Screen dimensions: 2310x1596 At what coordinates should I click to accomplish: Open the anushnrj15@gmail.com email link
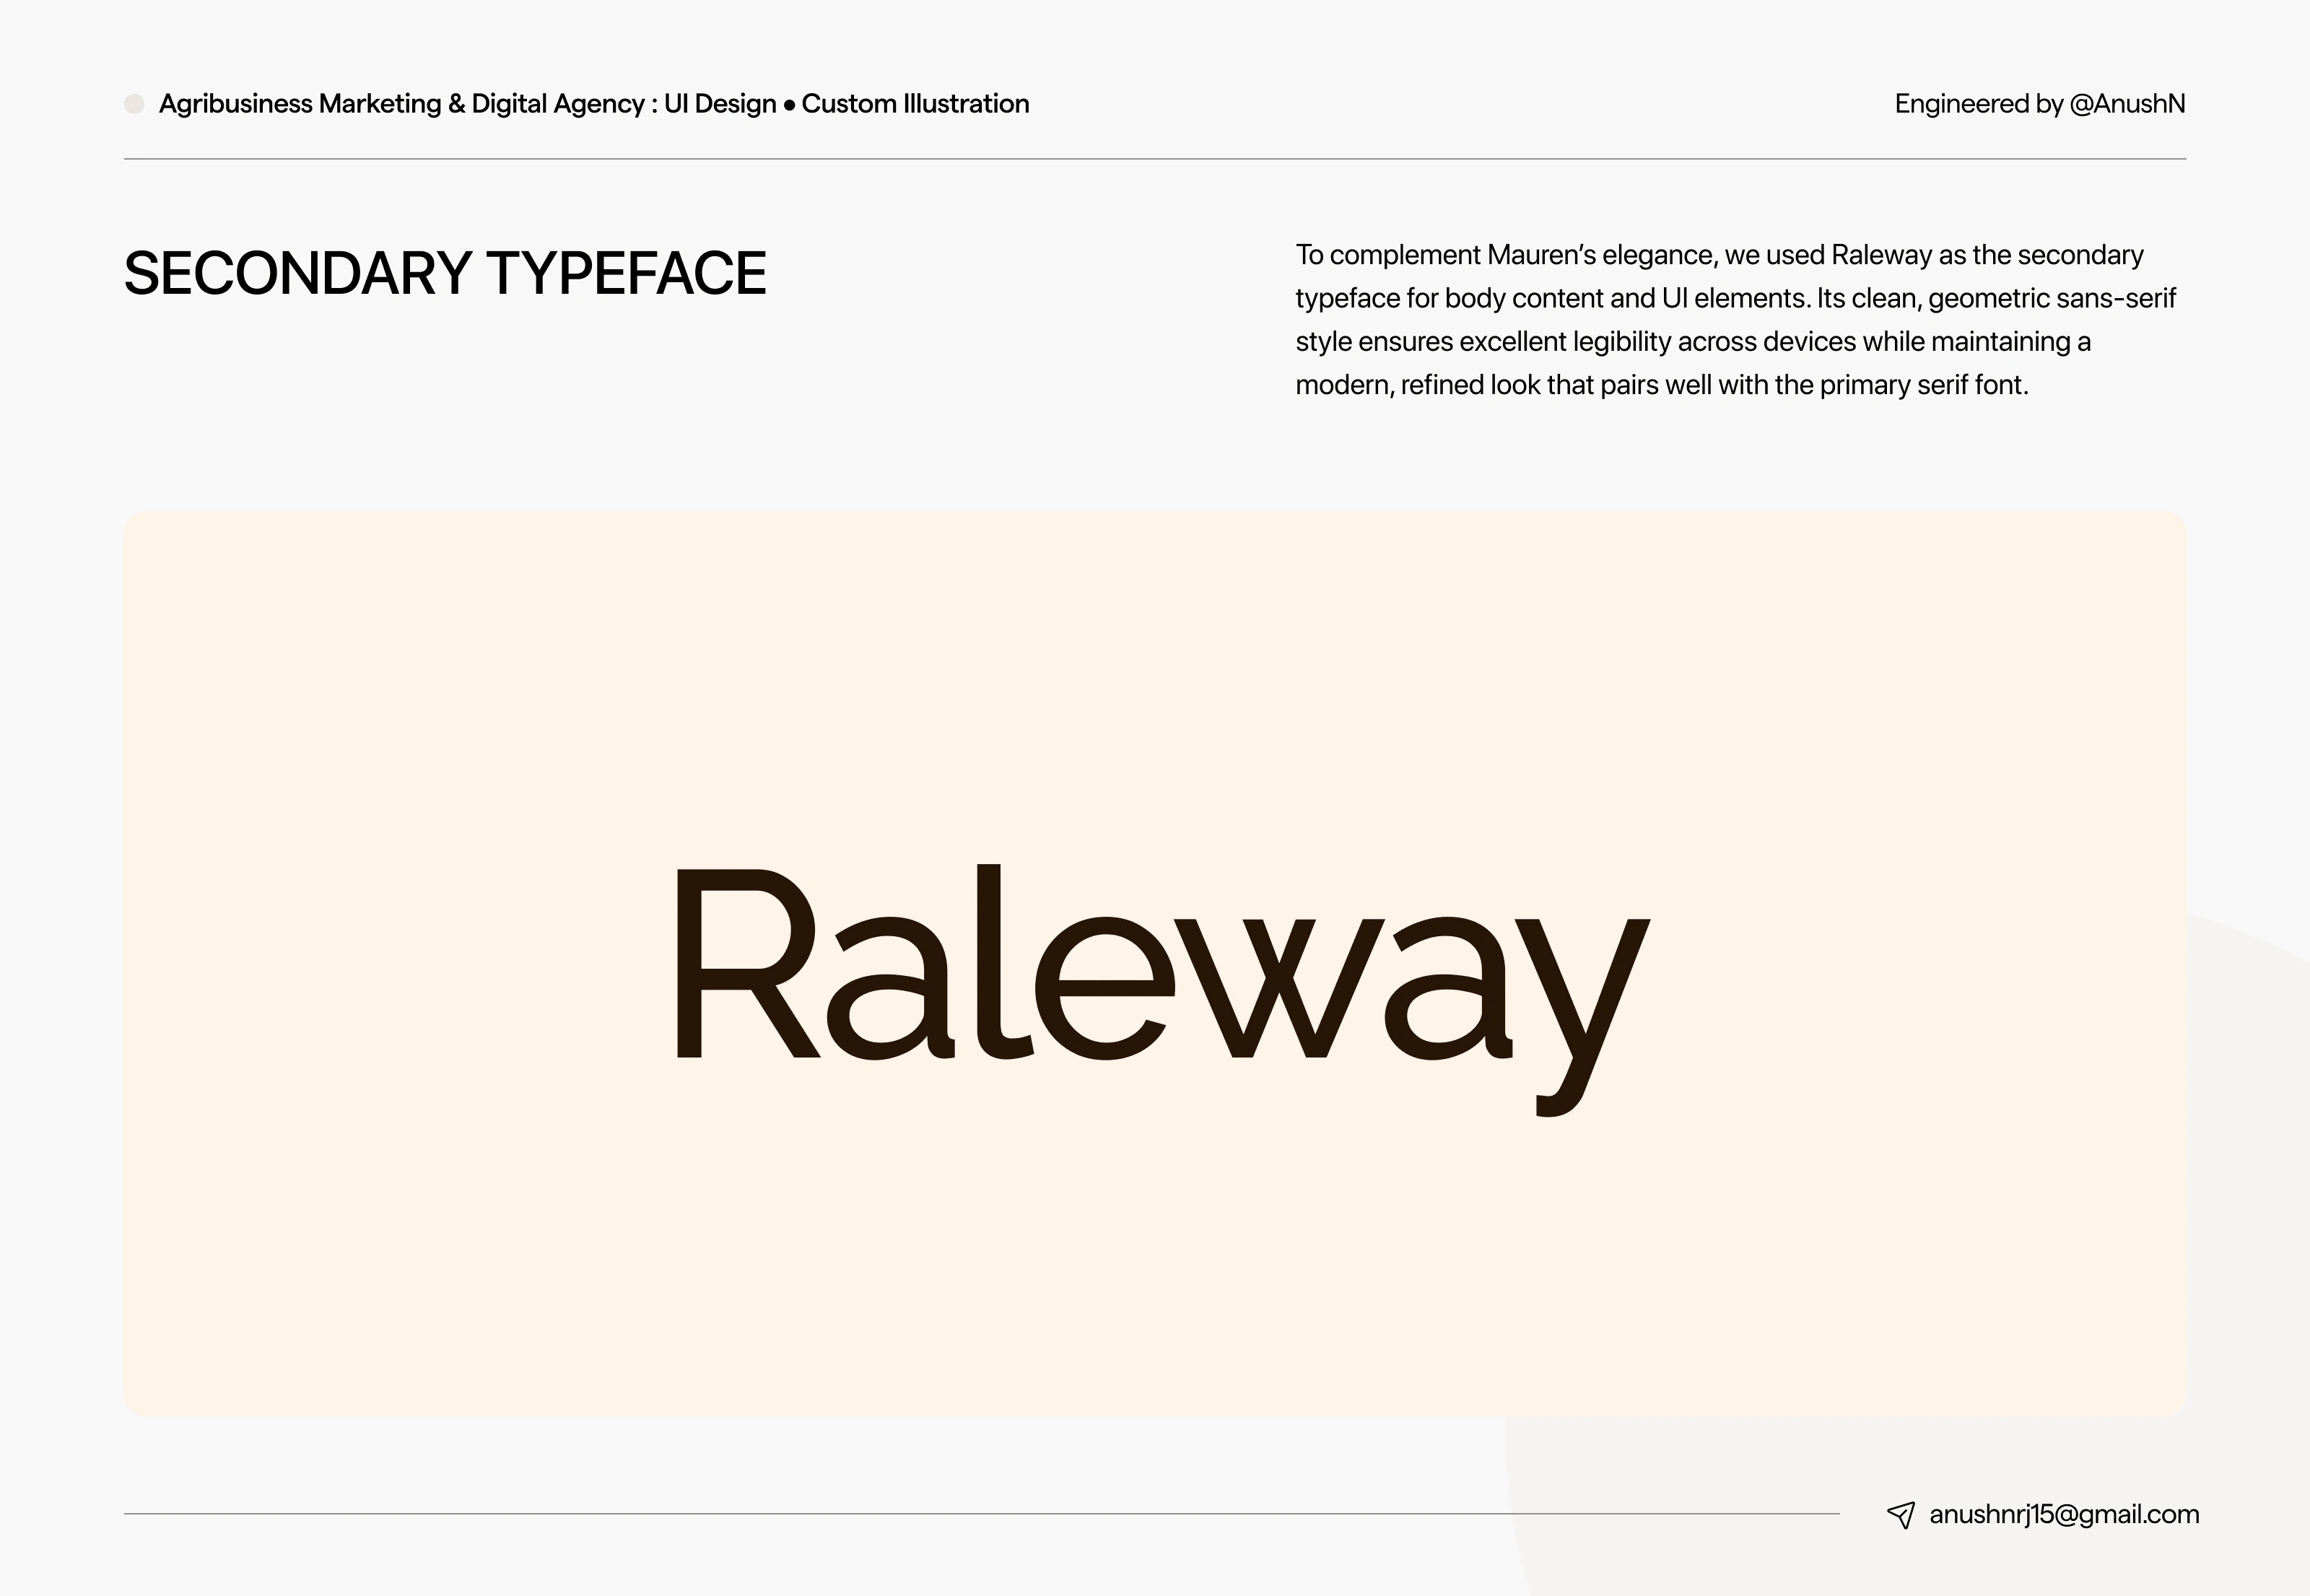2064,1515
